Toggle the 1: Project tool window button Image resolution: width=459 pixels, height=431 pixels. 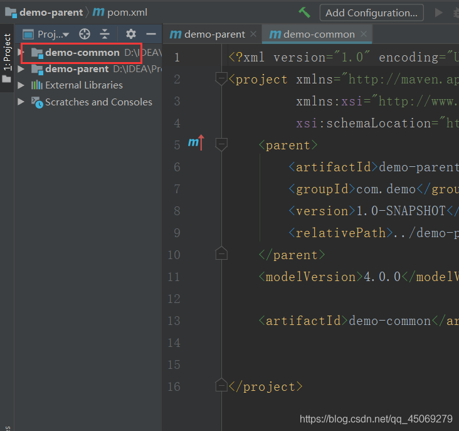pyautogui.click(x=7, y=53)
